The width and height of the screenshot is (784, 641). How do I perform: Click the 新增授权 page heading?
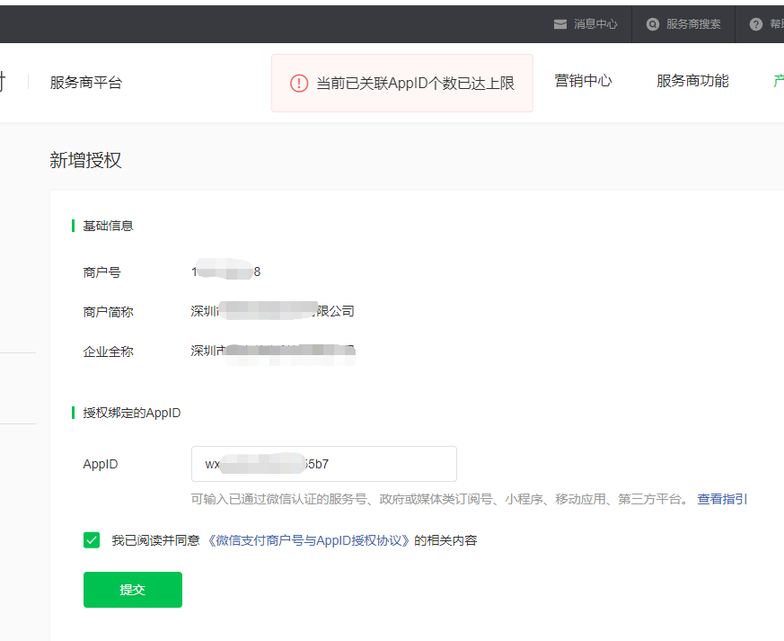coord(85,160)
